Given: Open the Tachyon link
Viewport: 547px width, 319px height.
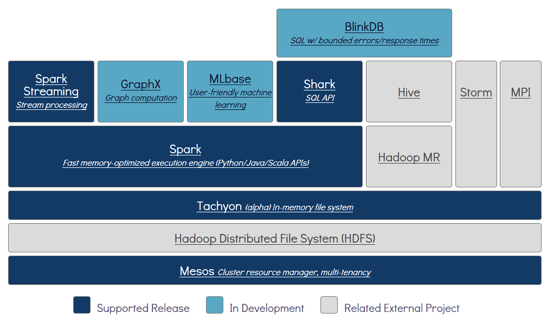Looking at the screenshot, I should click(219, 206).
